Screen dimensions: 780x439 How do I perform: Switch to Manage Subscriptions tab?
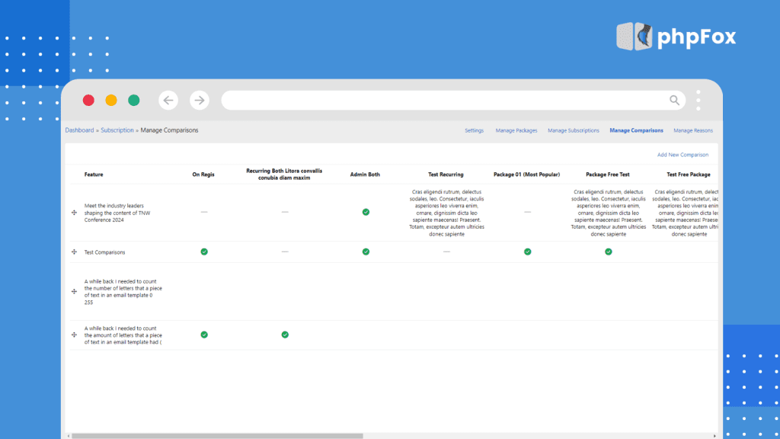(574, 130)
